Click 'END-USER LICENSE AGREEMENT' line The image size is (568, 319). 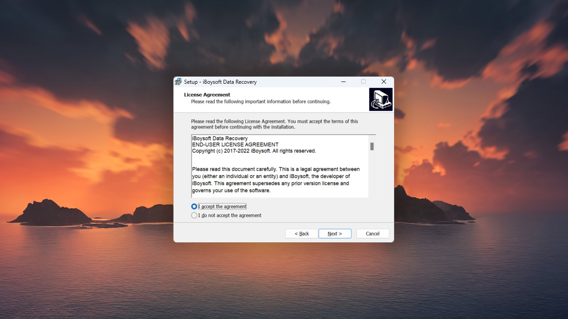pyautogui.click(x=235, y=144)
